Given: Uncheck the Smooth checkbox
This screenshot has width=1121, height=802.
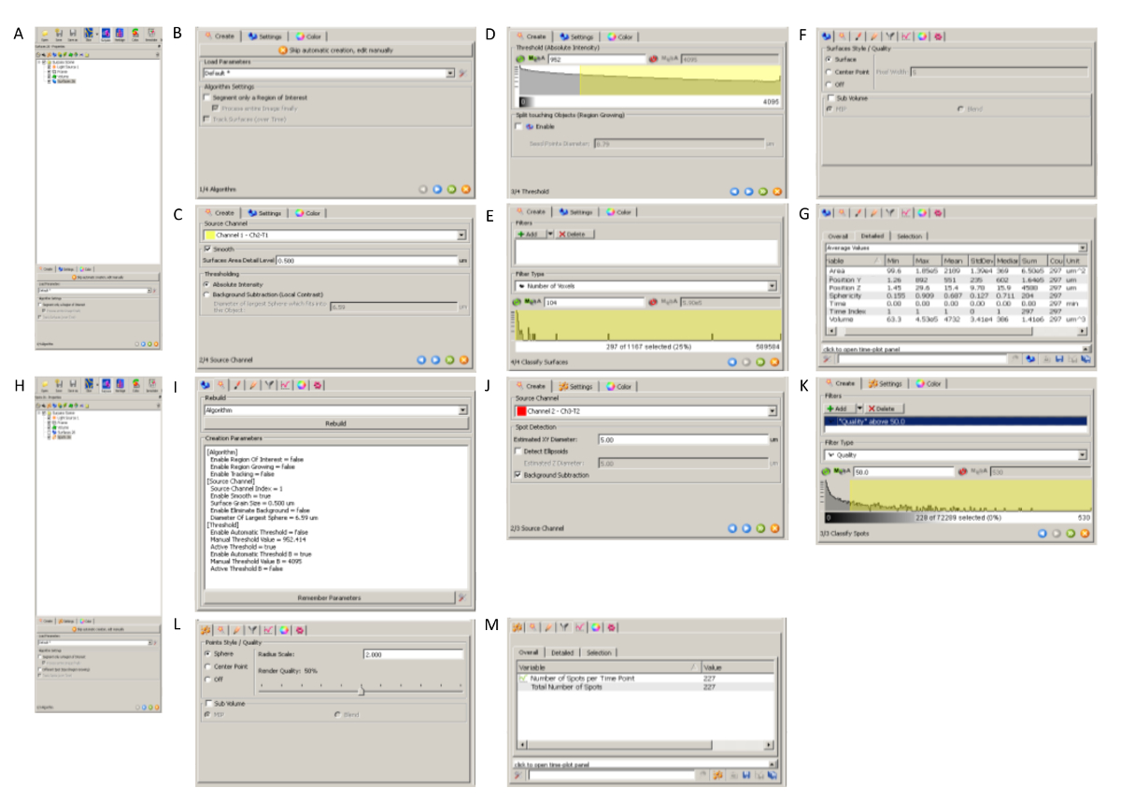Looking at the screenshot, I should click(x=207, y=250).
